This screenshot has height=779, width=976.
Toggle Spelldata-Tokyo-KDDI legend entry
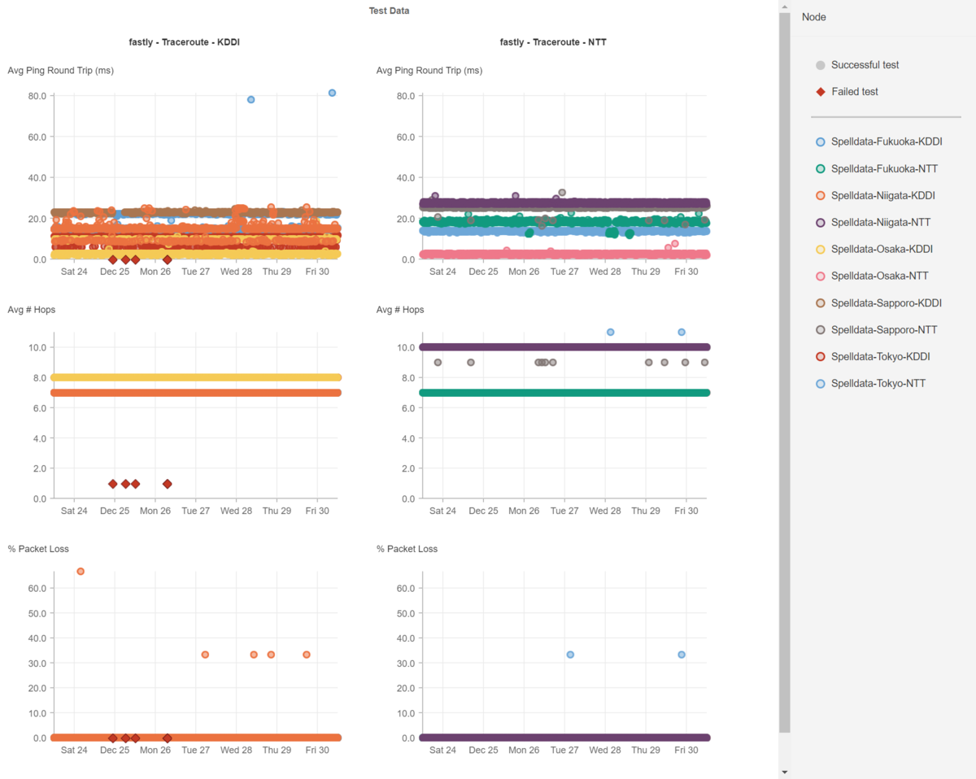[873, 357]
